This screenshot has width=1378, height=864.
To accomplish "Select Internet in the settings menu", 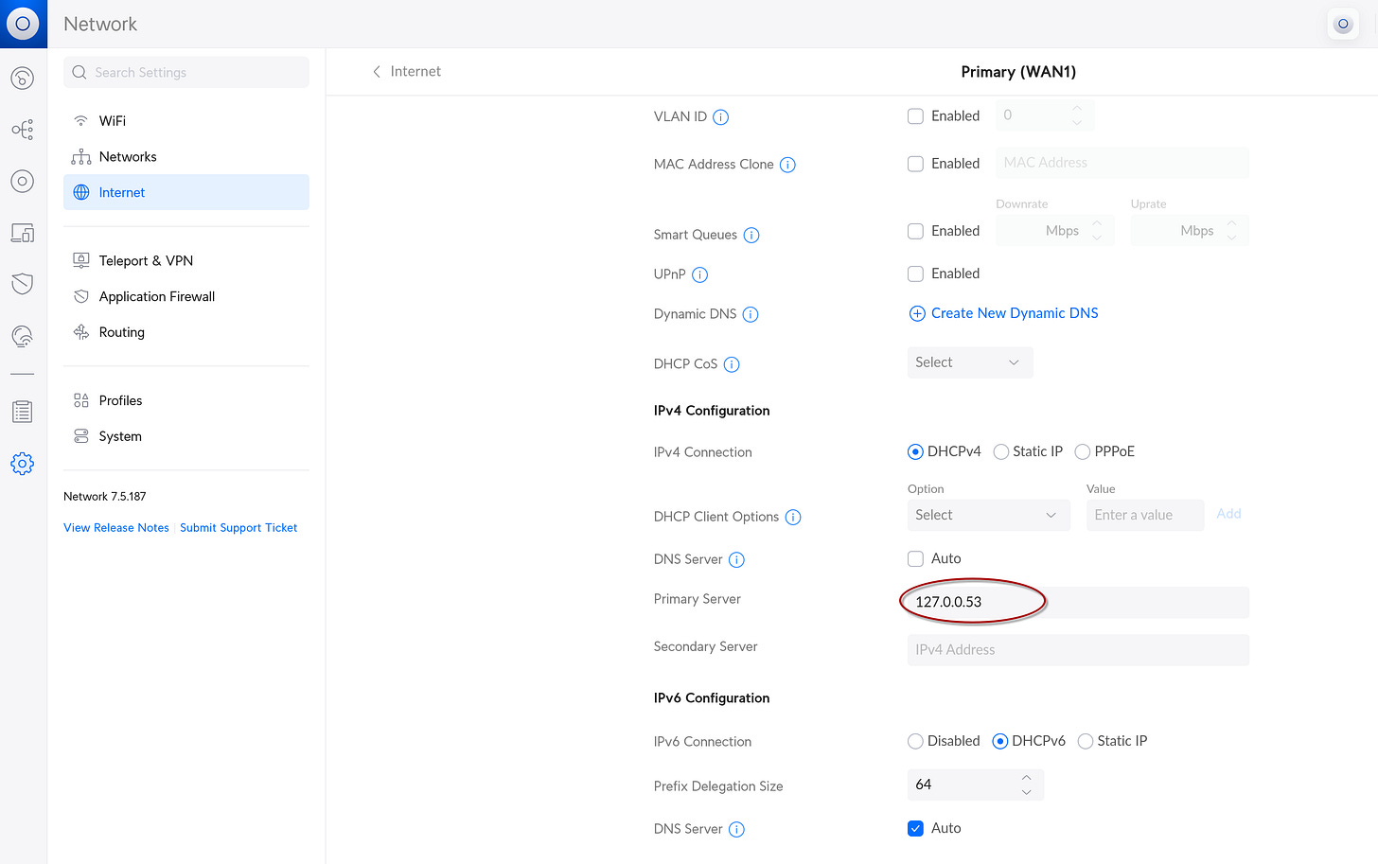I will 186,192.
